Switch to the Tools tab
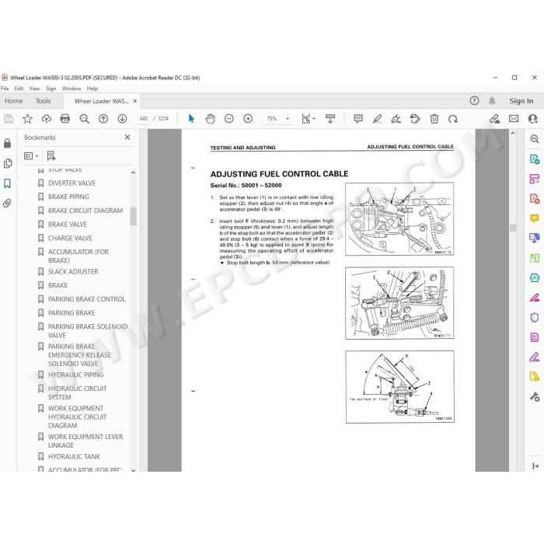The height and width of the screenshot is (544, 544). pyautogui.click(x=44, y=101)
